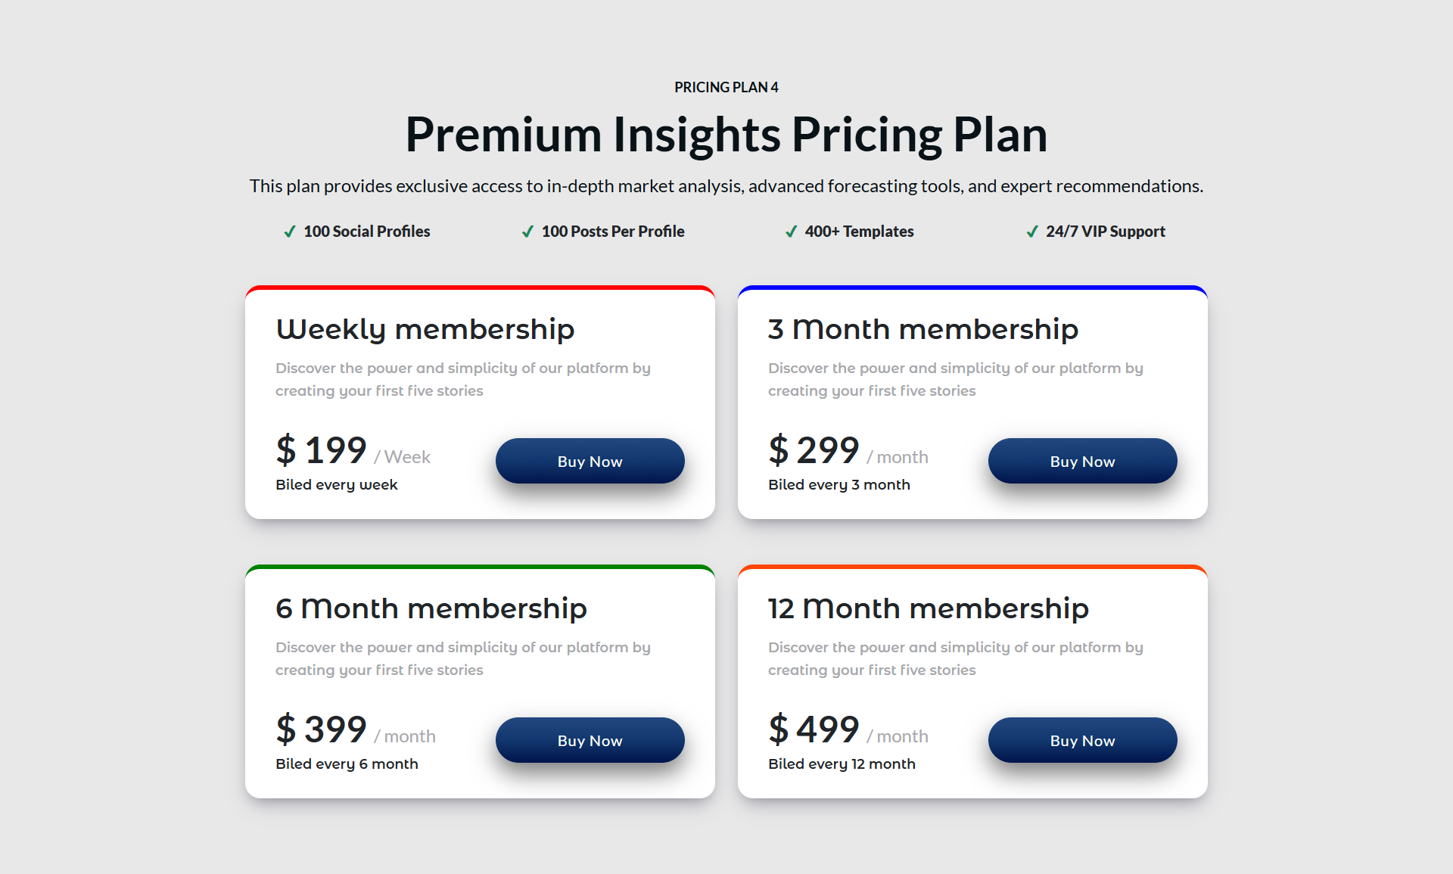Image resolution: width=1453 pixels, height=874 pixels.
Task: Click checkmark icon beside 400+ Templates
Action: click(791, 232)
